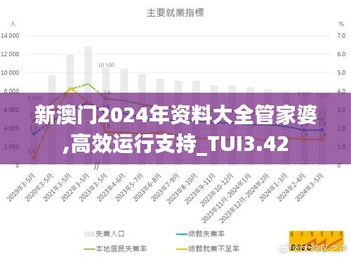Screen dimensions: 351x257
Task: Click the 人 unit label
Action: (13, 24)
